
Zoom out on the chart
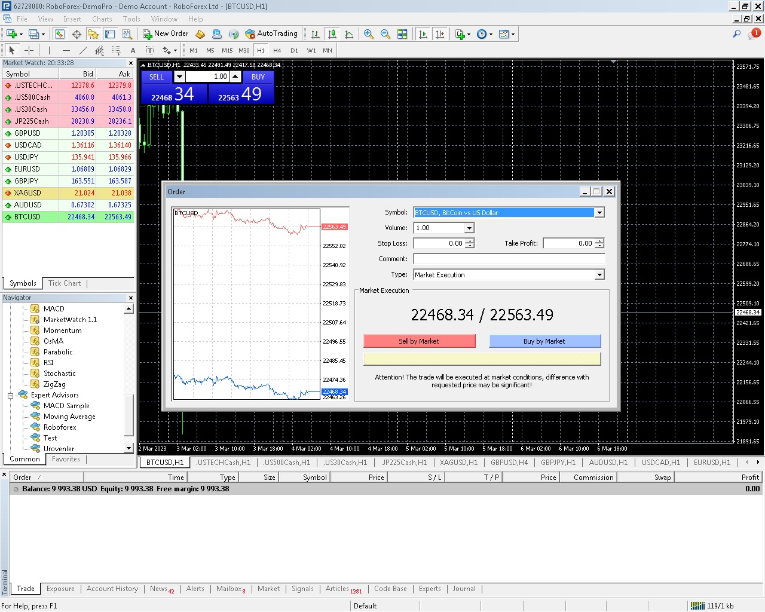point(385,34)
